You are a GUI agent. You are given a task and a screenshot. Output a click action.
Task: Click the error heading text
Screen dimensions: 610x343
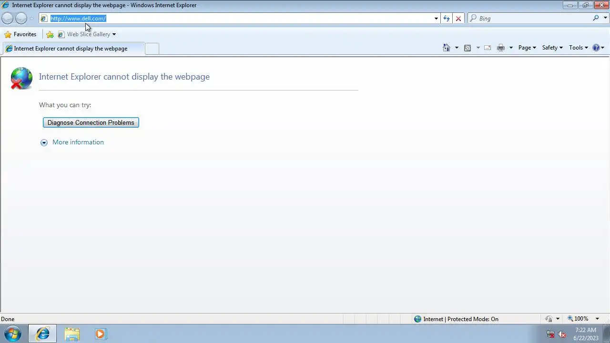point(124,77)
